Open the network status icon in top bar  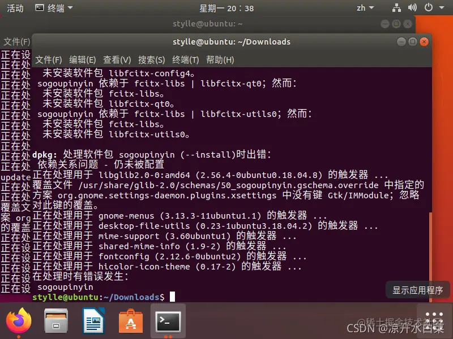point(396,8)
